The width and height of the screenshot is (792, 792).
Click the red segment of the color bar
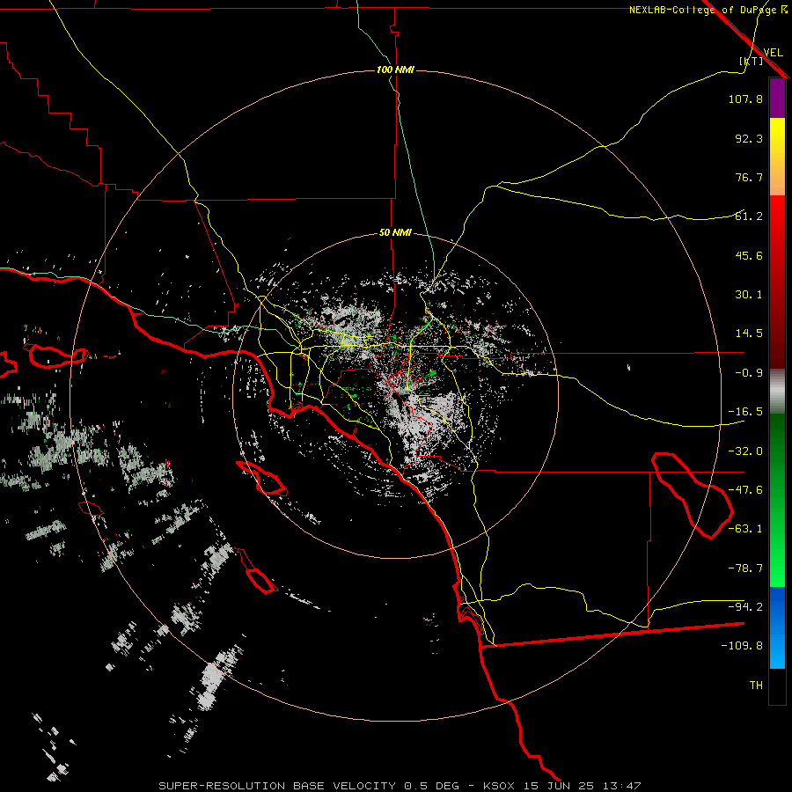click(x=777, y=282)
